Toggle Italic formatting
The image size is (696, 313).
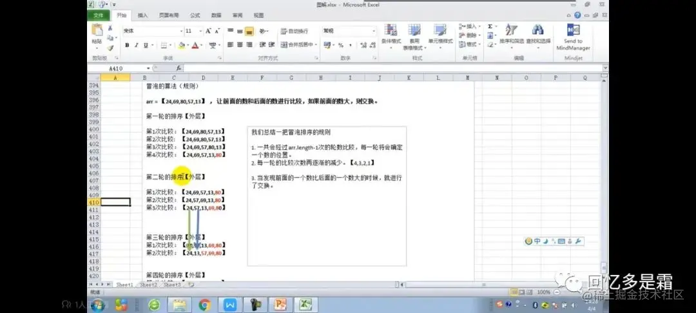[x=136, y=45]
